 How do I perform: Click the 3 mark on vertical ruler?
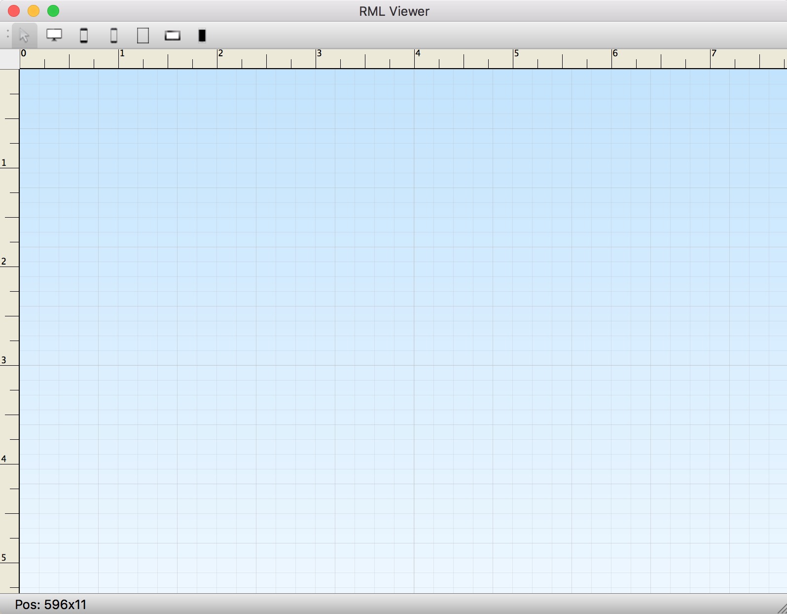click(4, 360)
